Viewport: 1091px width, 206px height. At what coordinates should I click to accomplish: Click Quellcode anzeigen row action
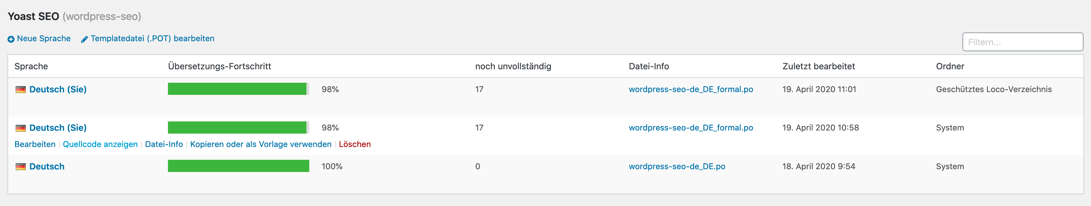[x=100, y=145]
